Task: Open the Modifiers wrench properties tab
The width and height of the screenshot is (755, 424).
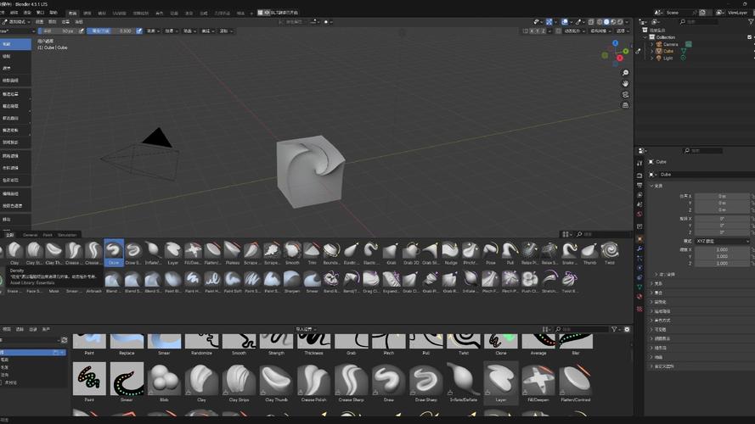Action: tap(639, 248)
